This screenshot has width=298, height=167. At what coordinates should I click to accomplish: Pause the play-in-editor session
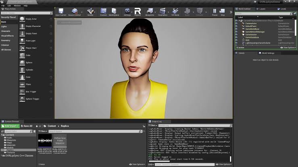coord(215,11)
